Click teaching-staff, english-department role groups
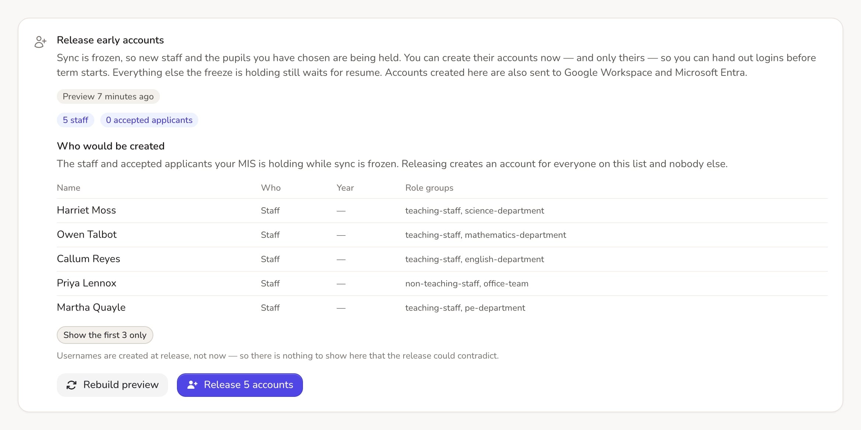Screen dimensions: 861x430 475,259
